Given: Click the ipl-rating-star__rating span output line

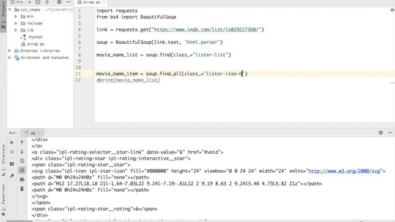Looking at the screenshot, I should (94, 208).
